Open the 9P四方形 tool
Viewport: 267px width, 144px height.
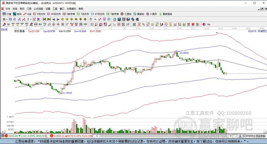[x=54, y=14]
